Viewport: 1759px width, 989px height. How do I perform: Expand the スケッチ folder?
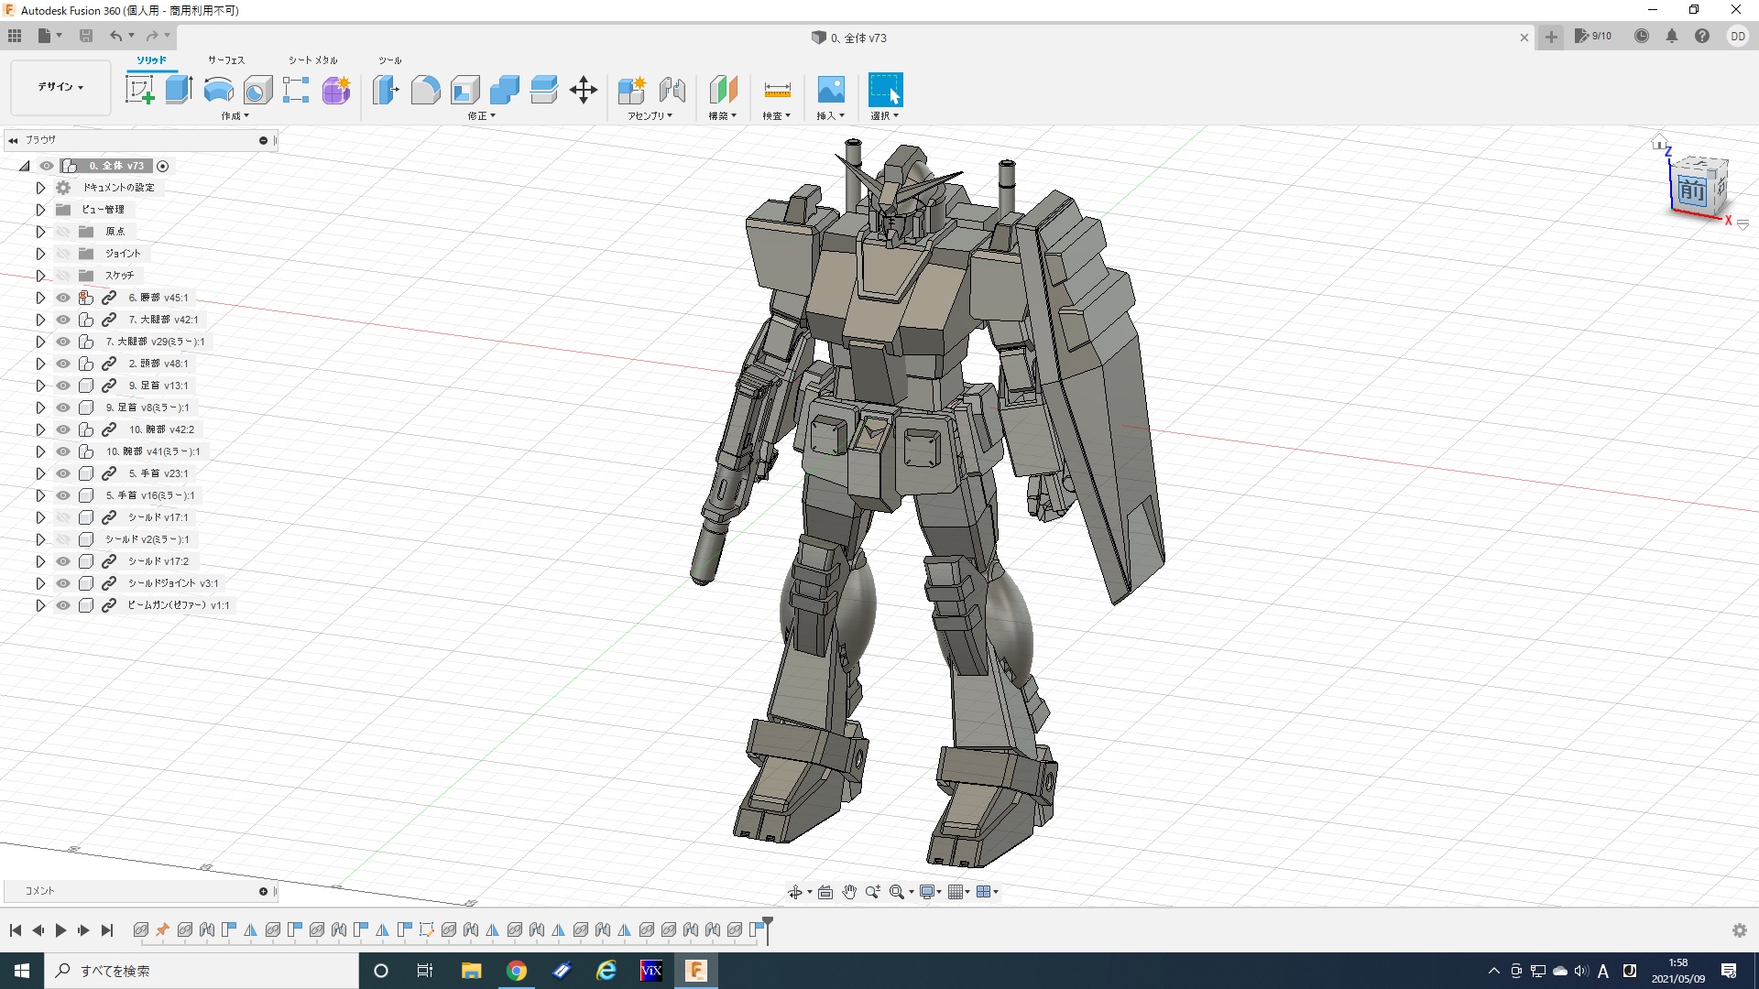[x=40, y=276]
